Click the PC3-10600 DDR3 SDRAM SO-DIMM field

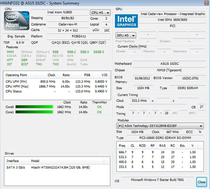coord(165,138)
